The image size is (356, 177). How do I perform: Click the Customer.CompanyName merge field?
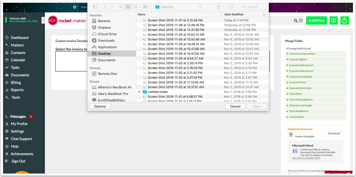[x=316, y=54]
